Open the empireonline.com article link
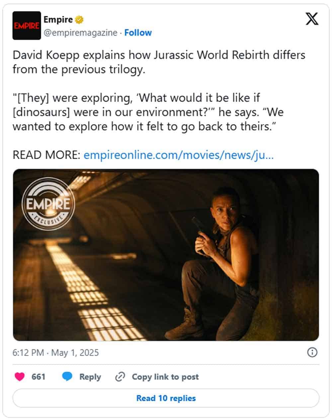This screenshot has width=332, height=420. (179, 154)
